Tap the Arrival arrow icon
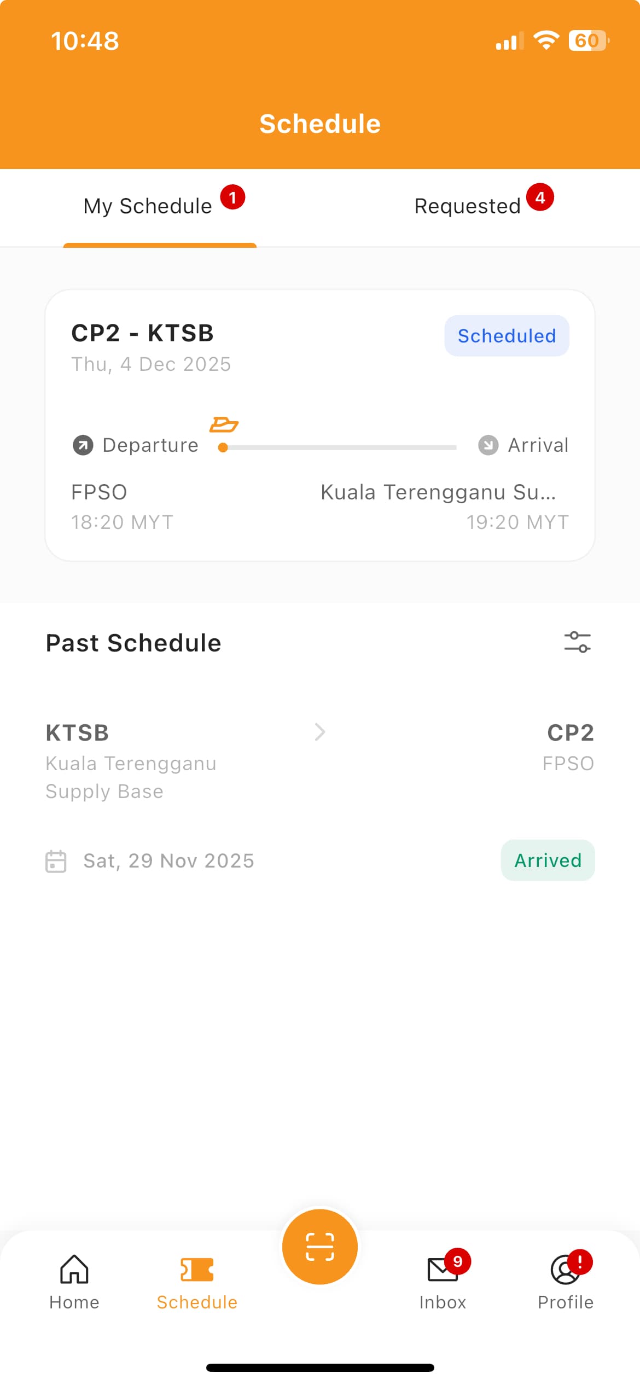This screenshot has height=1385, width=640. click(488, 445)
